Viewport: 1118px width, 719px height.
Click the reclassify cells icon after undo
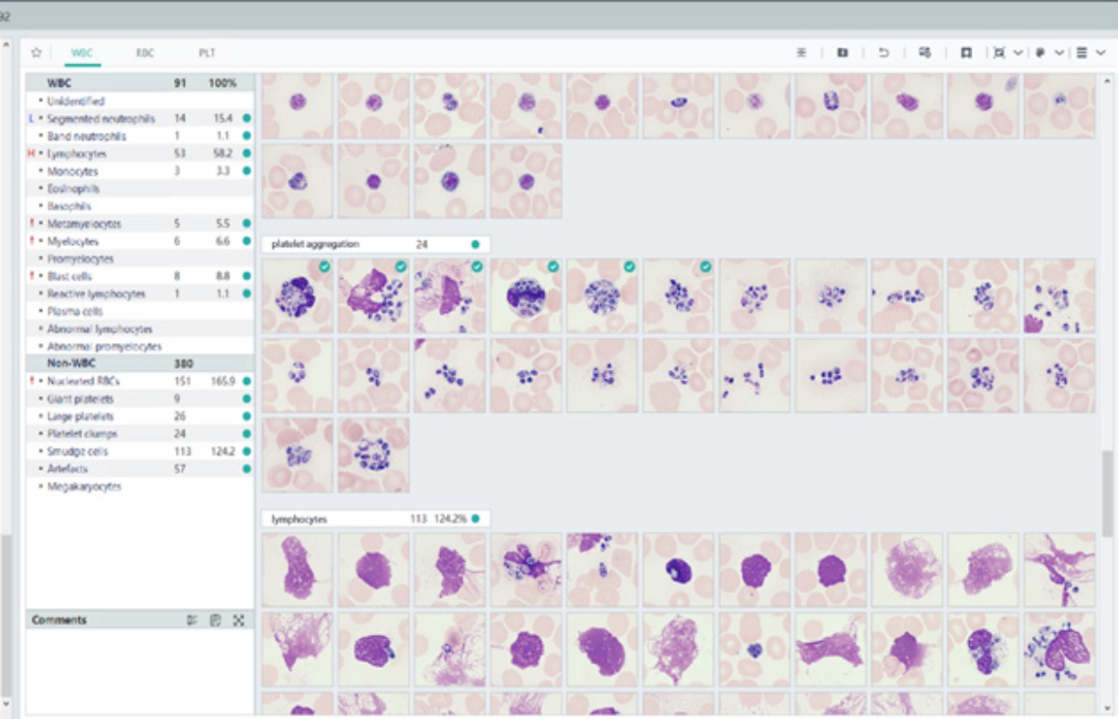[925, 53]
